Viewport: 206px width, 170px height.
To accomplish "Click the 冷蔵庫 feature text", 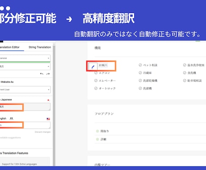I will tap(147, 73).
